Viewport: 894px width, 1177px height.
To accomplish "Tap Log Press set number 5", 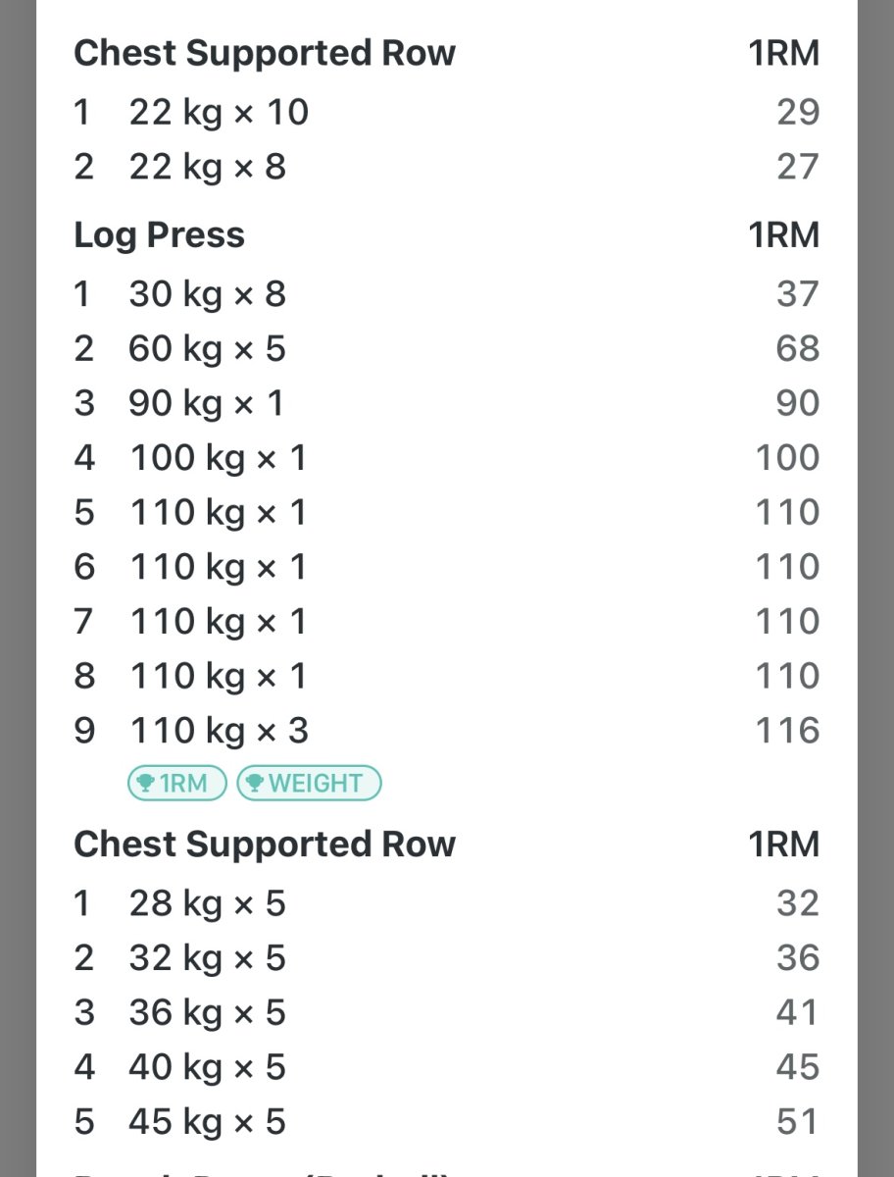I will coord(84,512).
